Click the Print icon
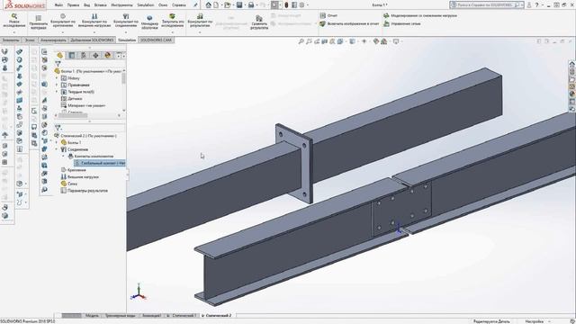Viewport: 576px width, 324px height. click(251, 5)
